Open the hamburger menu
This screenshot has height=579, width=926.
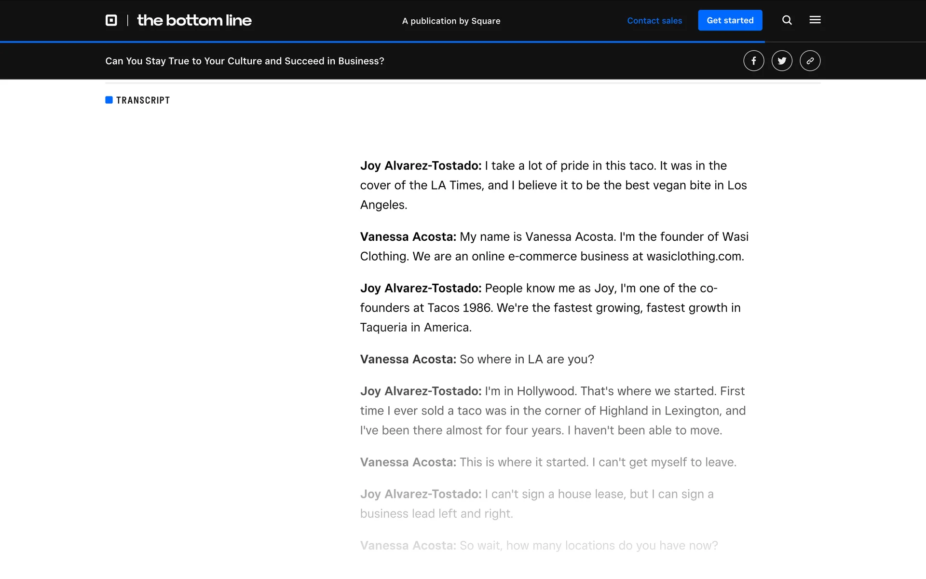pyautogui.click(x=815, y=20)
